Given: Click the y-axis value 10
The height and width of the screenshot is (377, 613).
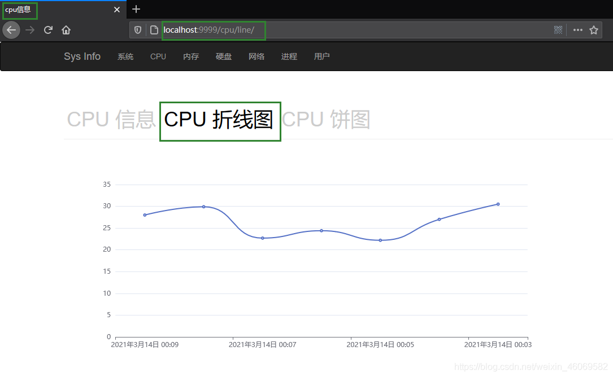Looking at the screenshot, I should (107, 293).
